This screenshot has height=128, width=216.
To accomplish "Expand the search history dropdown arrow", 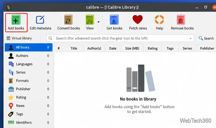I will click(191, 38).
